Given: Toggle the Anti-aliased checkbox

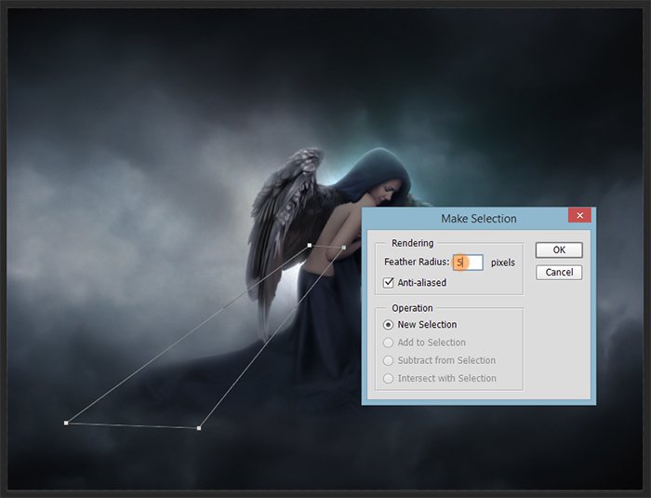Looking at the screenshot, I should pyautogui.click(x=390, y=283).
